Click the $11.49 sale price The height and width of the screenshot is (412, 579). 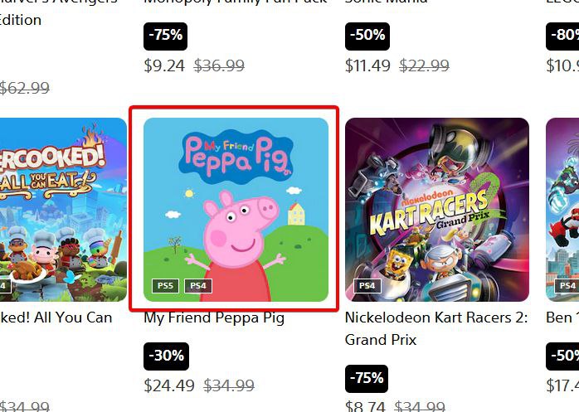[367, 65]
